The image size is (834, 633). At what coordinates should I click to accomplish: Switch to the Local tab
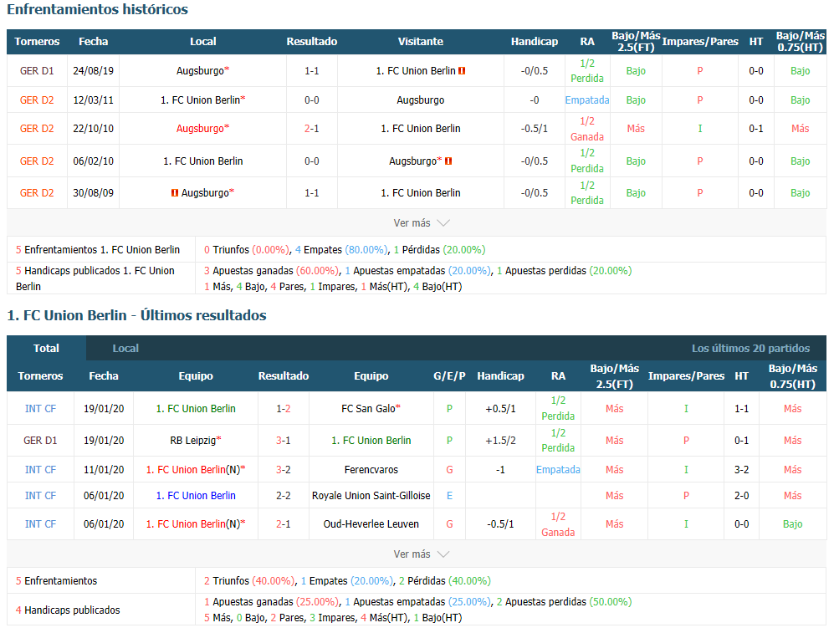125,349
